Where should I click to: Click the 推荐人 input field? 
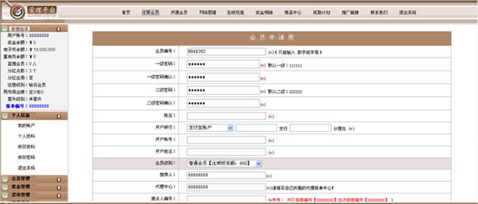pyautogui.click(x=226, y=176)
